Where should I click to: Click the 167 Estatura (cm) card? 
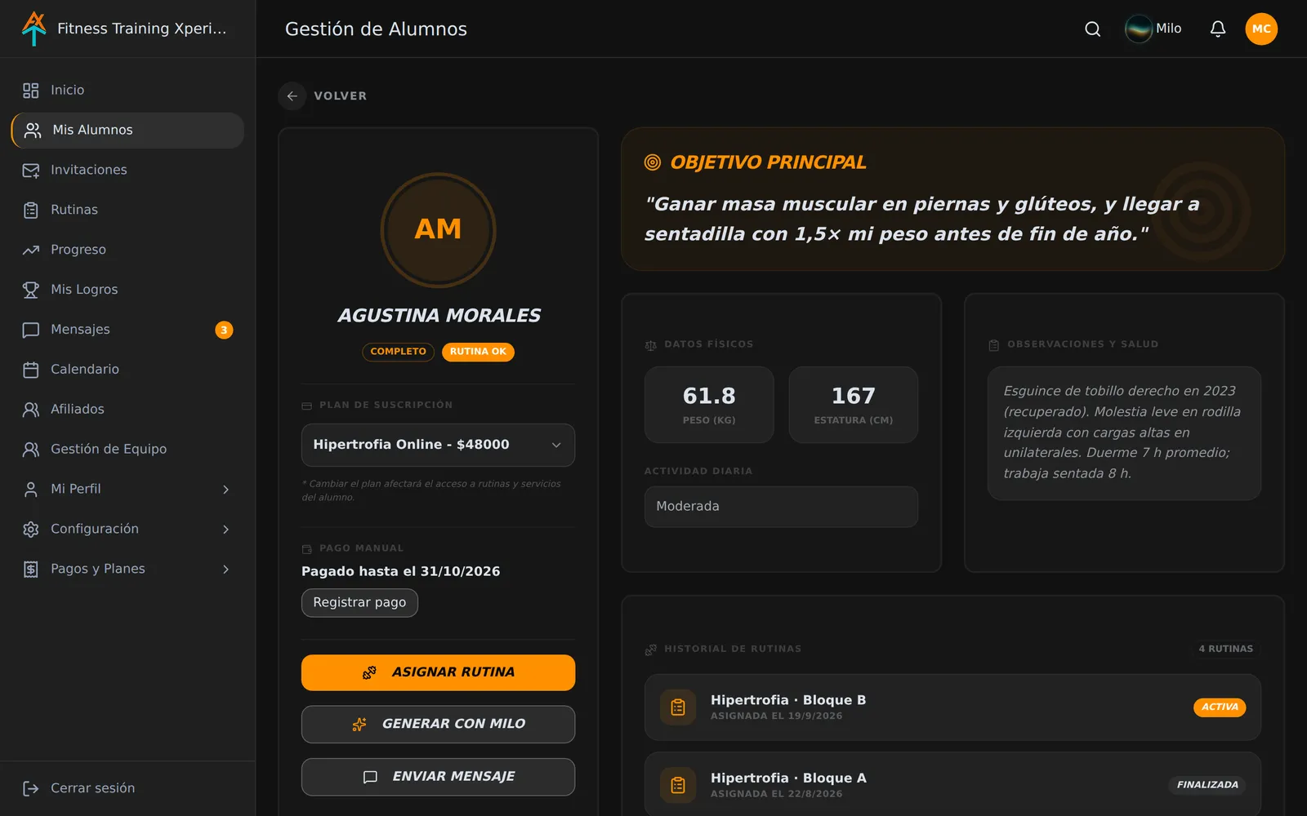[854, 405]
